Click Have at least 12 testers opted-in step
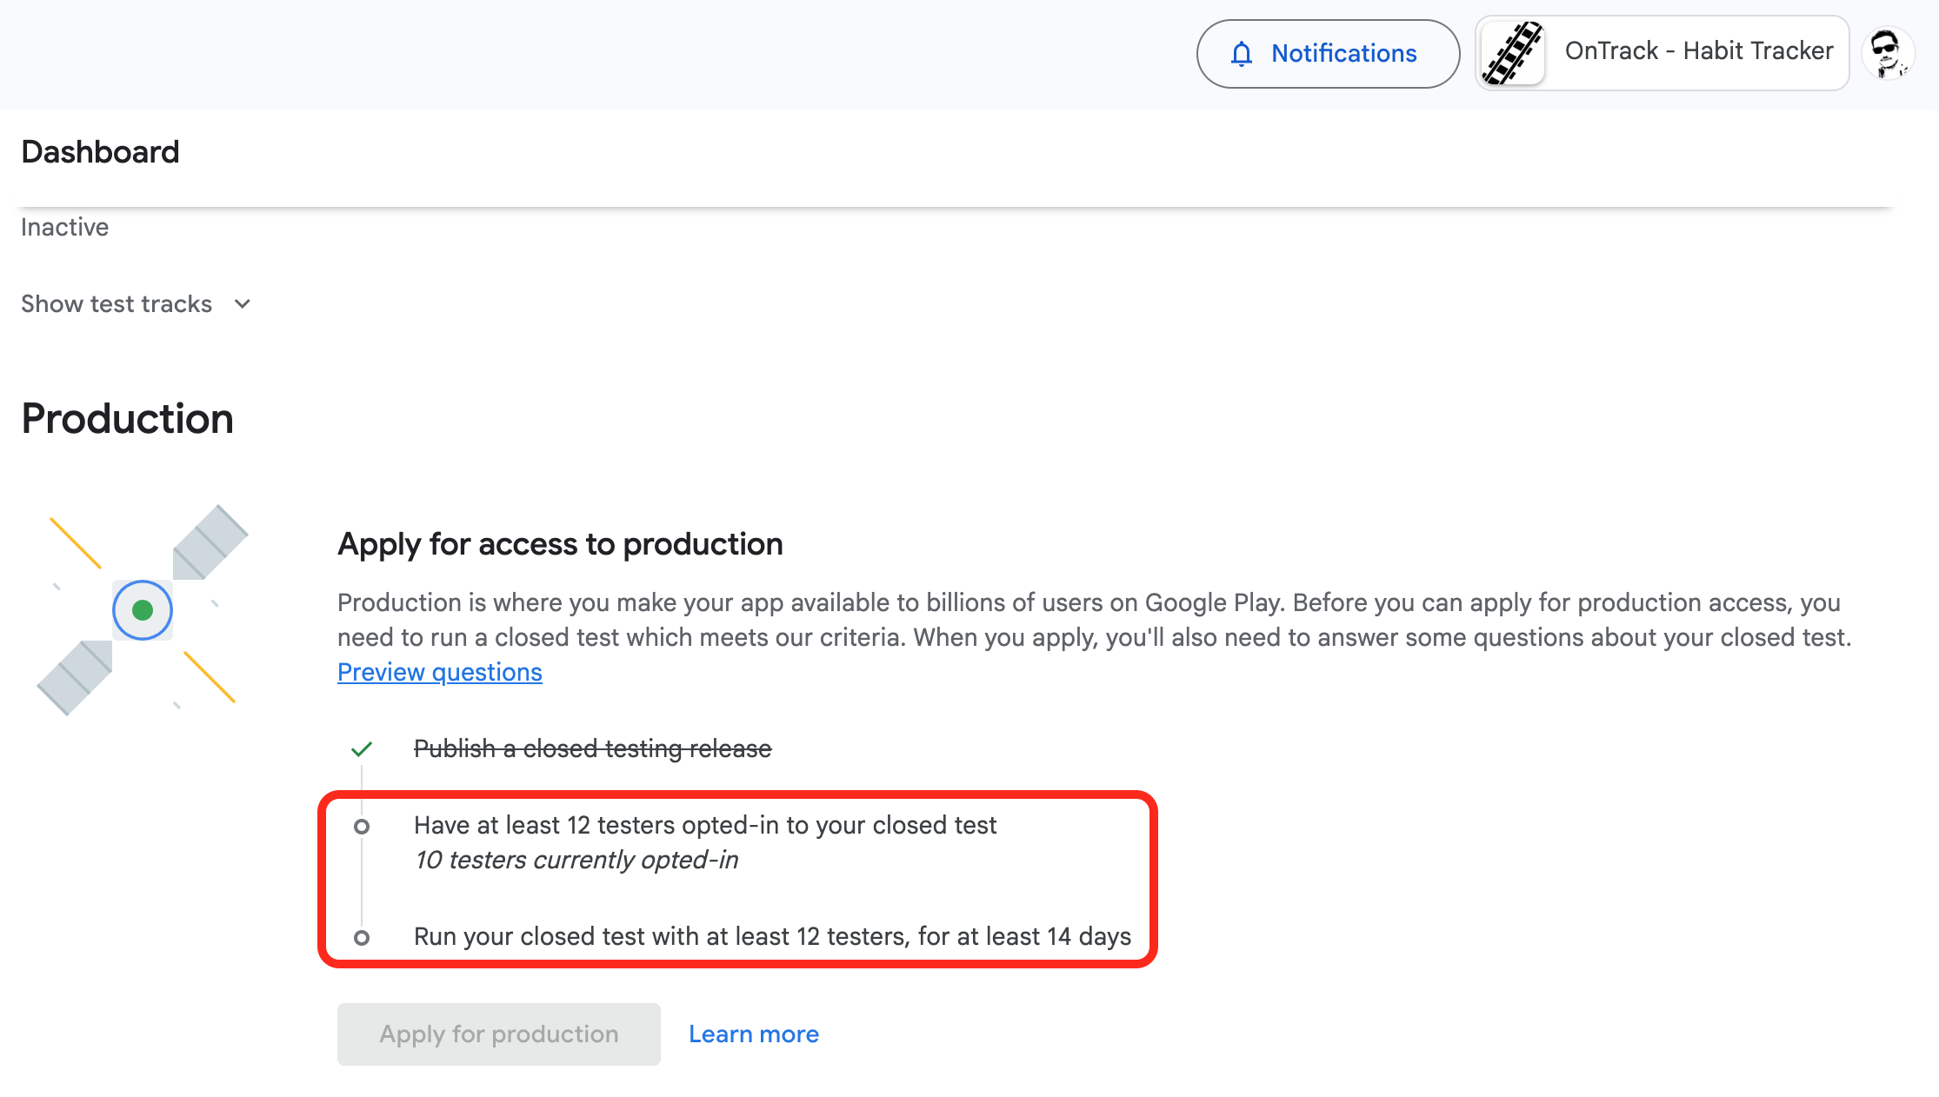 pos(704,825)
